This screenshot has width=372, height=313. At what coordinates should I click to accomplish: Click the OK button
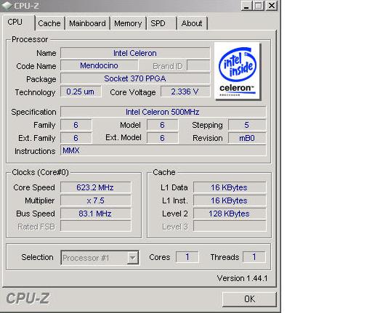(x=249, y=299)
